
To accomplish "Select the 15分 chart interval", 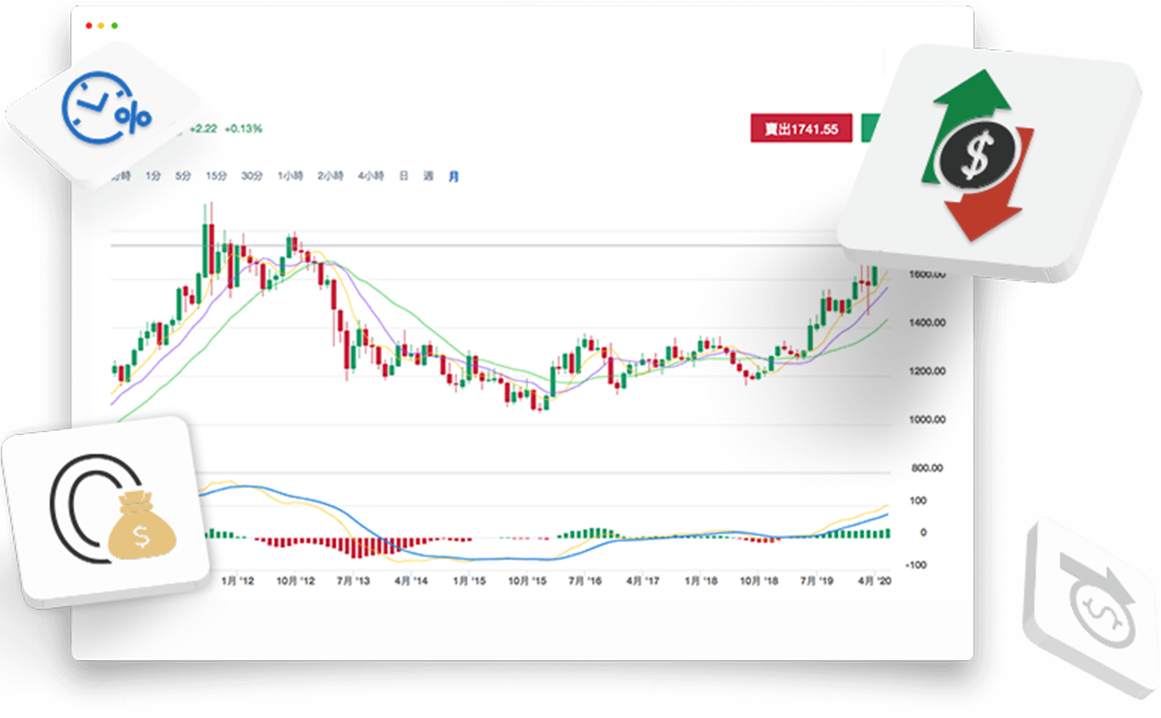I will pyautogui.click(x=216, y=176).
